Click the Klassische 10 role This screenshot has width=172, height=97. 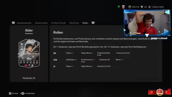click(x=105, y=60)
